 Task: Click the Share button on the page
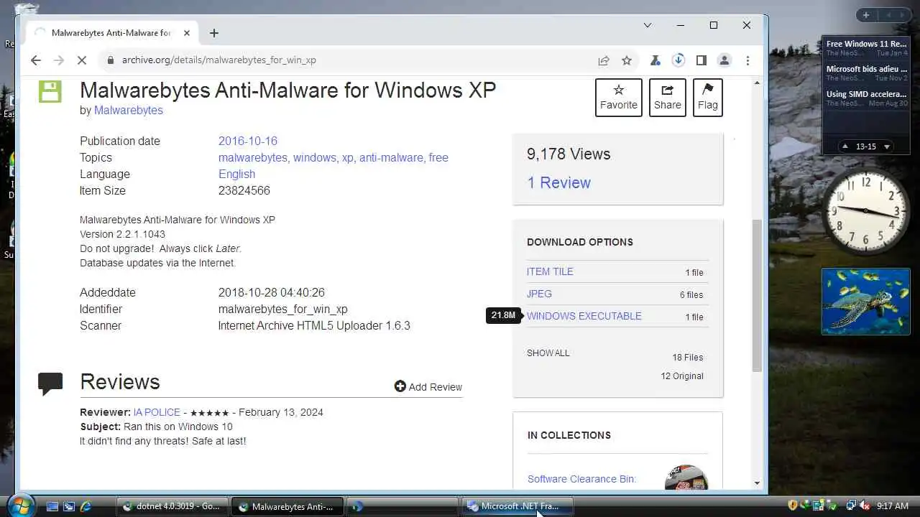click(667, 98)
